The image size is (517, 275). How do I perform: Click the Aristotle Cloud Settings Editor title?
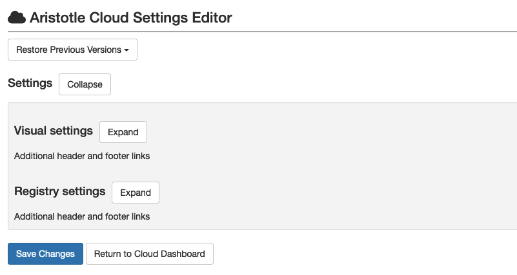pos(130,18)
